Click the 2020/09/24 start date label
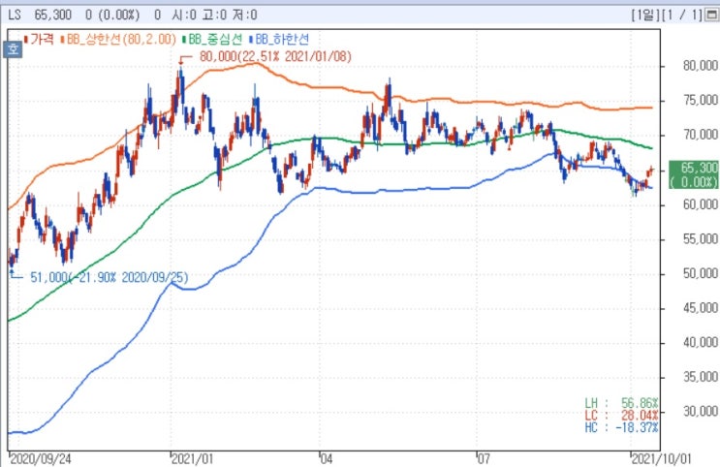Screen dimensions: 720x467 click(x=41, y=458)
